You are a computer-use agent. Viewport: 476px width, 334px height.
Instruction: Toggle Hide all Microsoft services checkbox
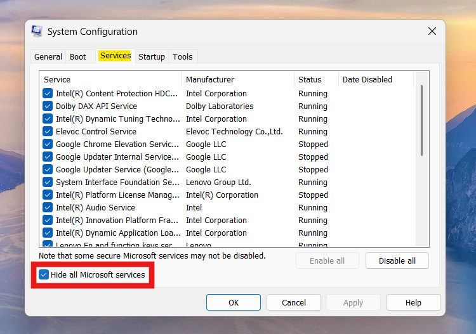tap(44, 274)
